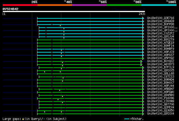Select the UniRef100_B9RHD4 label
This screenshot has width=179, height=121.
[x=161, y=80]
